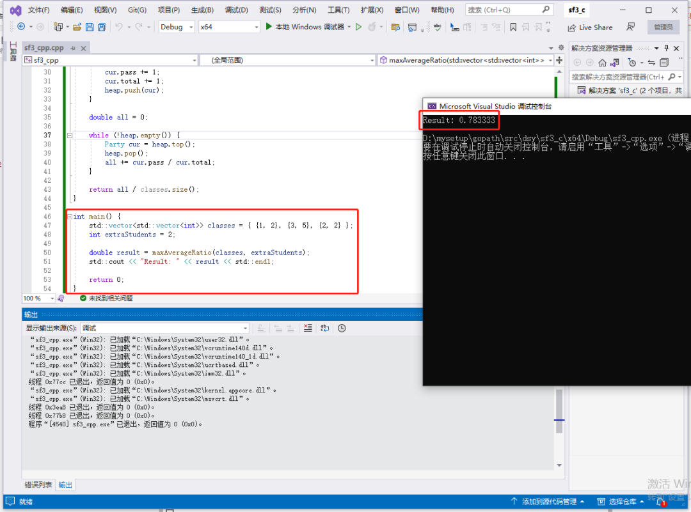This screenshot has width=691, height=512.
Task: Click the redo arrow icon
Action: (139, 27)
